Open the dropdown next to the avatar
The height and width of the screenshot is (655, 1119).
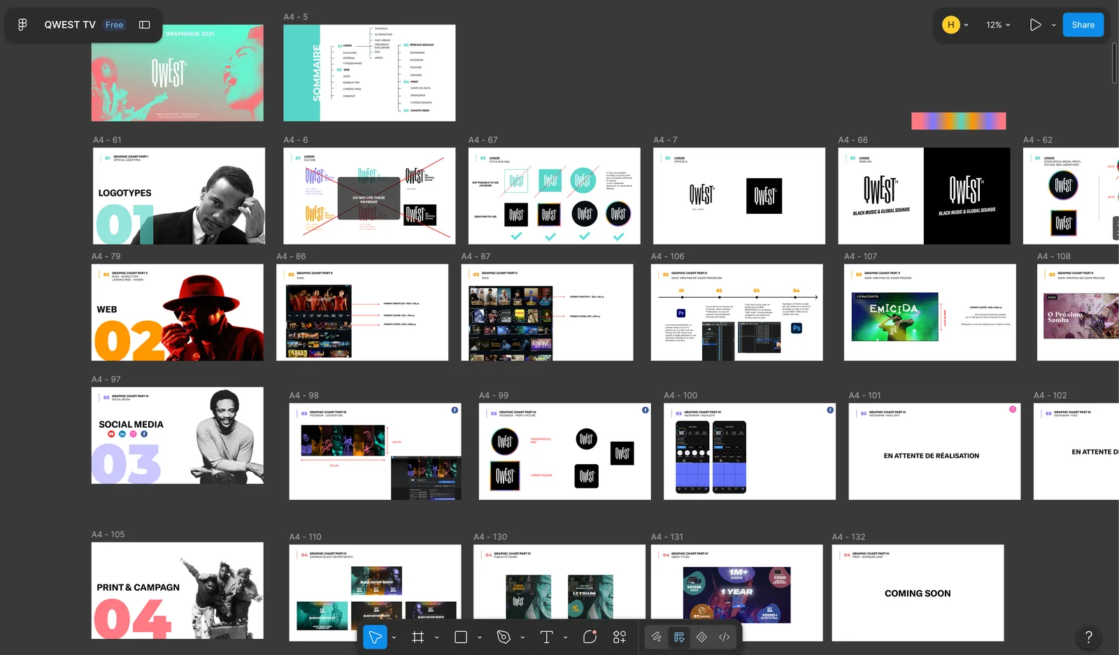[x=967, y=25]
